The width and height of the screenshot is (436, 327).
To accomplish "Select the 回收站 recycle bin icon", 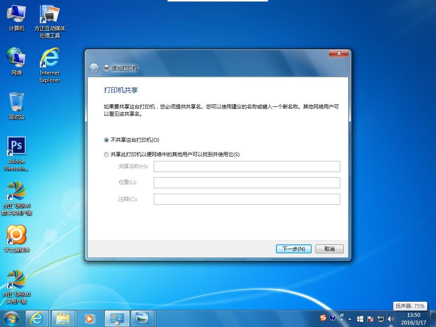I will 17,106.
